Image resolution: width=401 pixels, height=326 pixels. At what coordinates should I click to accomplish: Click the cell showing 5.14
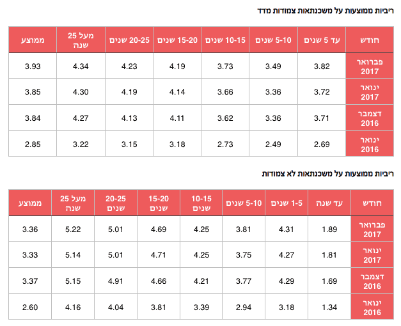pos(73,254)
